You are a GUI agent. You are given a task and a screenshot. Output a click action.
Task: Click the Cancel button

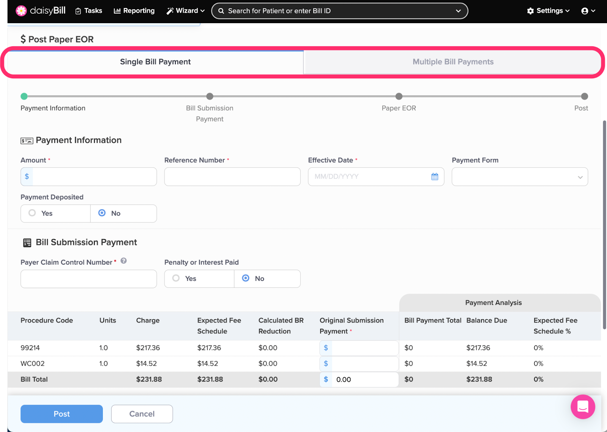142,414
